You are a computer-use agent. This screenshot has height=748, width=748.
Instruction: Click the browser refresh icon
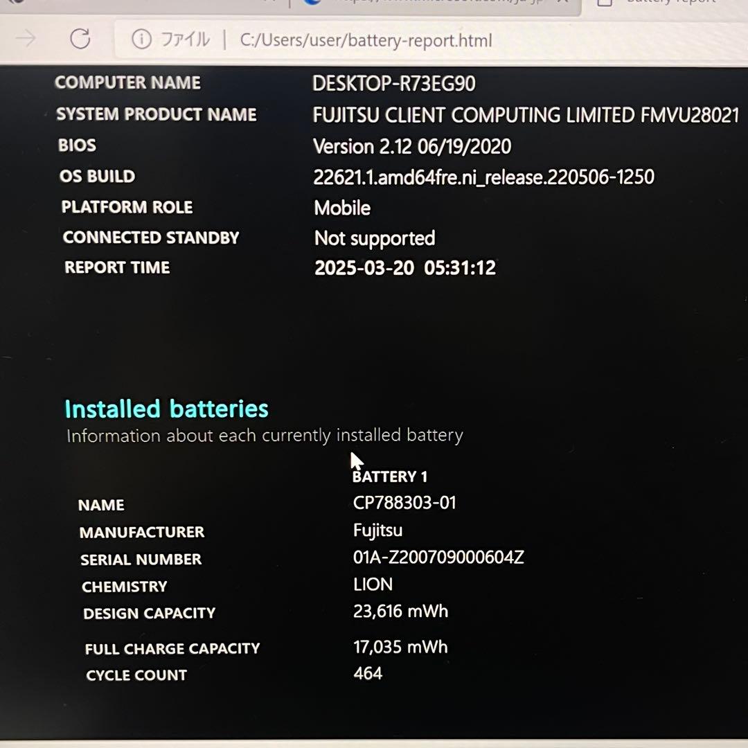pos(80,39)
